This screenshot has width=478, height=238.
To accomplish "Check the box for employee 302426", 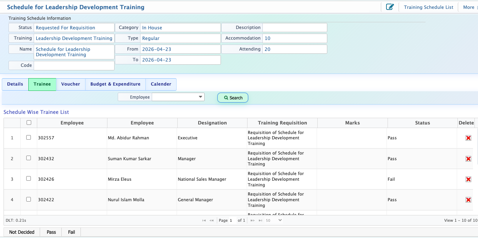I will coord(29,179).
